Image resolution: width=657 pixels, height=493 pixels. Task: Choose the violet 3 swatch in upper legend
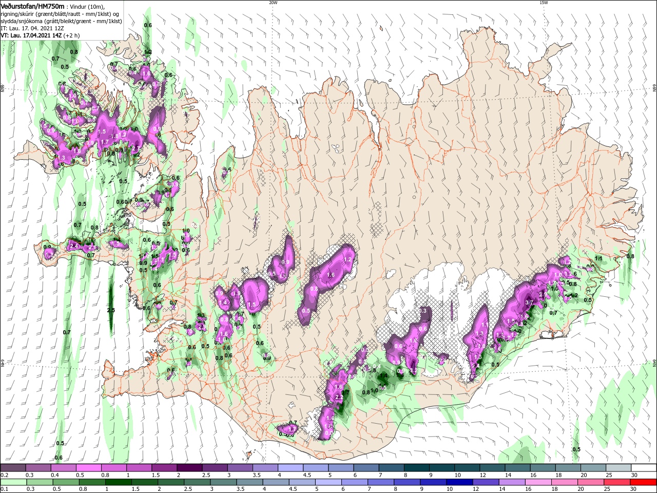[x=240, y=468]
